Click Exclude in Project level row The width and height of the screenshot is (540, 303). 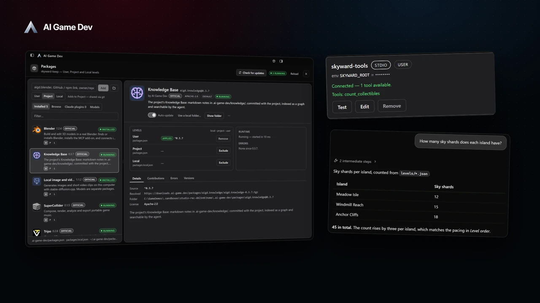point(223,151)
